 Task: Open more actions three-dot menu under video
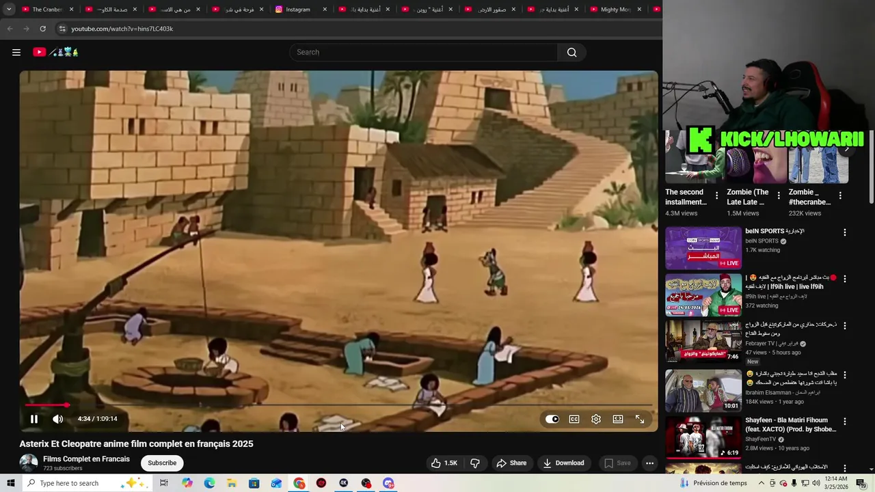649,463
